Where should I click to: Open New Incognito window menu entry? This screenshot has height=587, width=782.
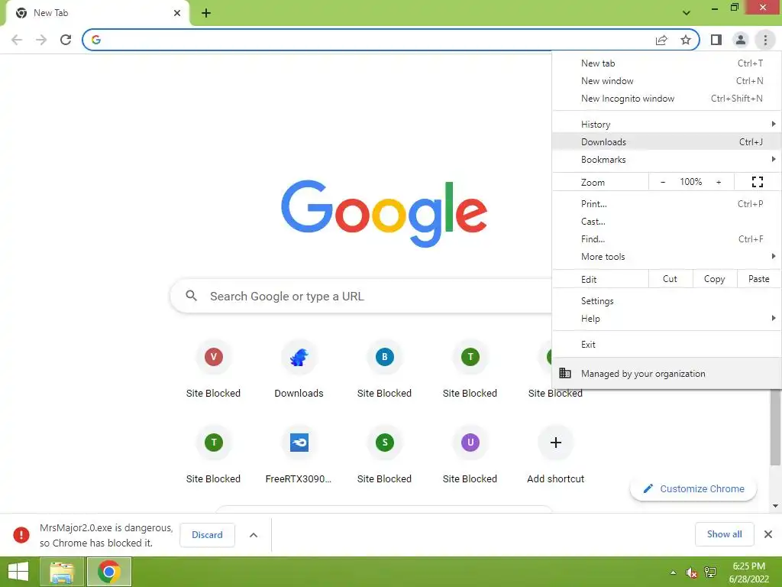(667, 99)
